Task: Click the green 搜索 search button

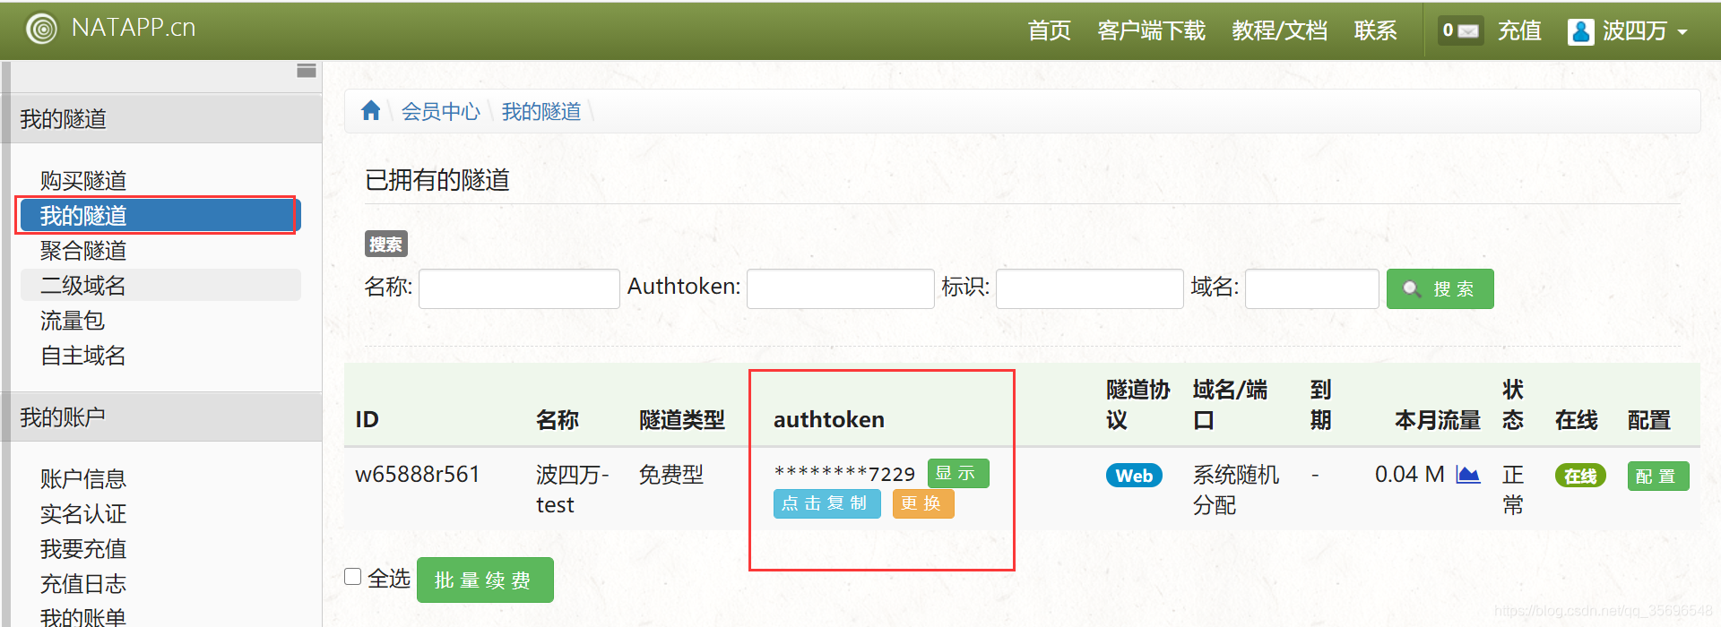Action: [x=1440, y=288]
